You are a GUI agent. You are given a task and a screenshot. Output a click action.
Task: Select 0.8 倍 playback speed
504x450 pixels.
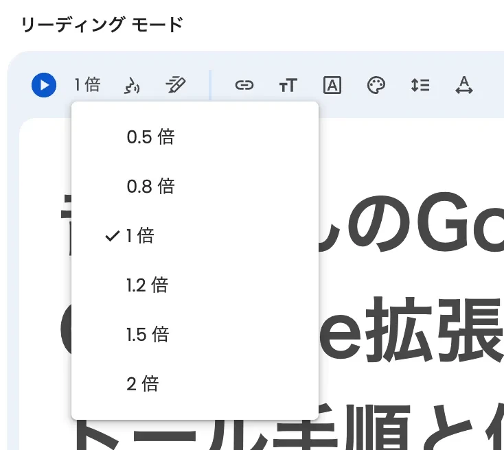click(195, 187)
